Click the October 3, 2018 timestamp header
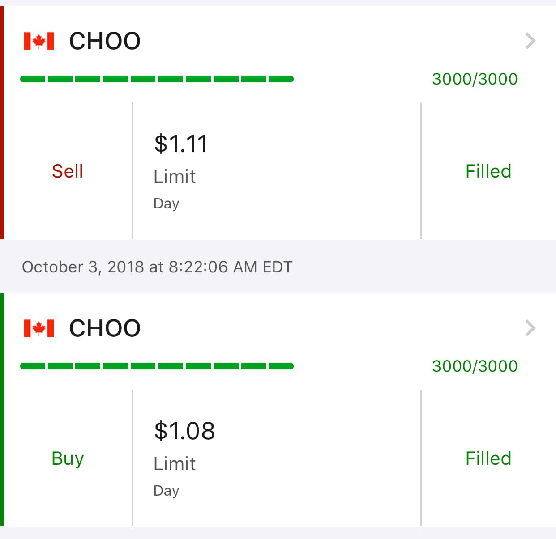The image size is (556, 539). tap(157, 267)
